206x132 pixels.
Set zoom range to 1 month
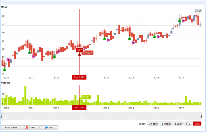click(x=166, y=124)
